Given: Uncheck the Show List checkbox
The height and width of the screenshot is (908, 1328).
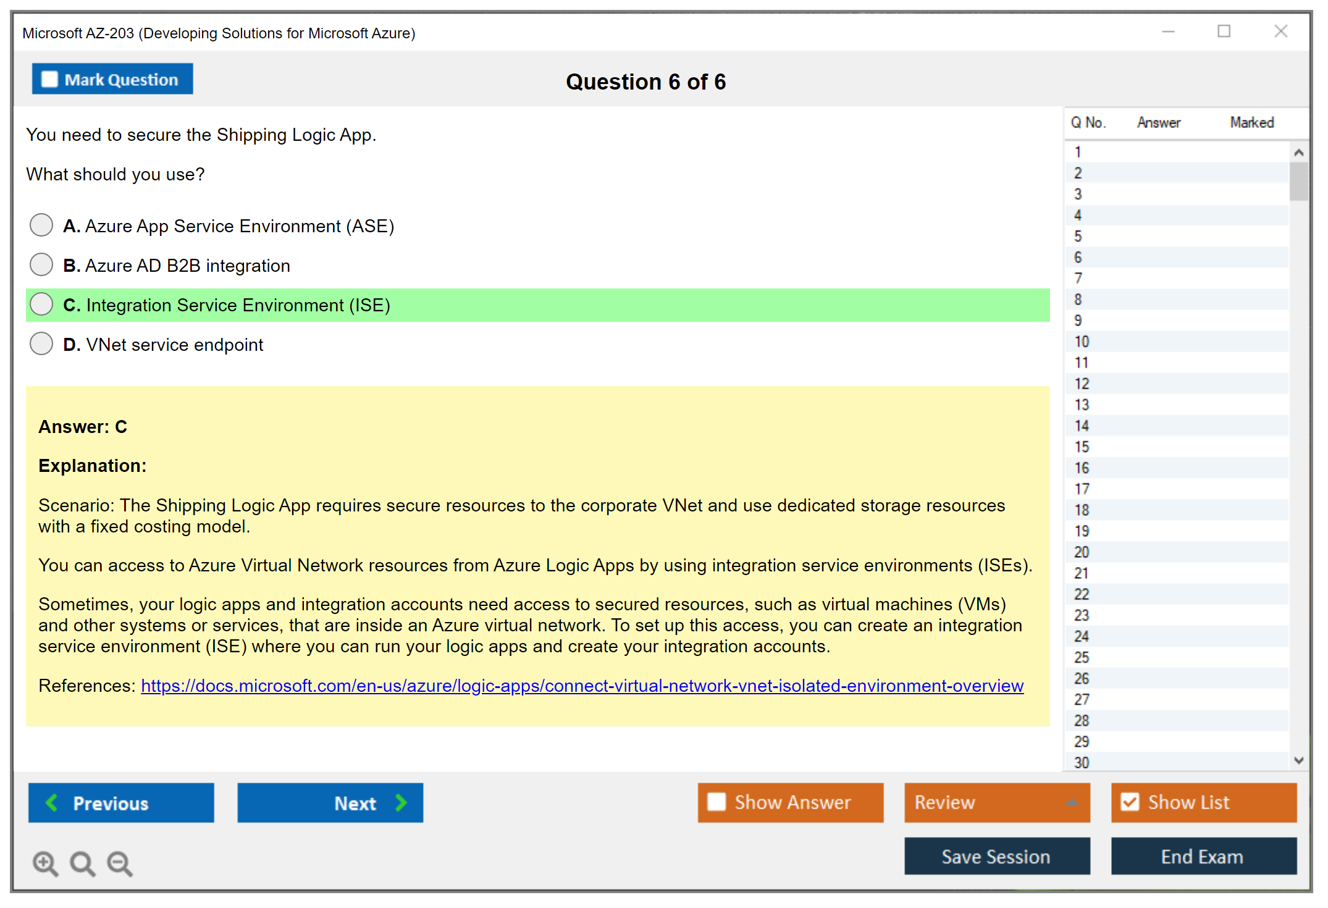Looking at the screenshot, I should click(x=1130, y=802).
